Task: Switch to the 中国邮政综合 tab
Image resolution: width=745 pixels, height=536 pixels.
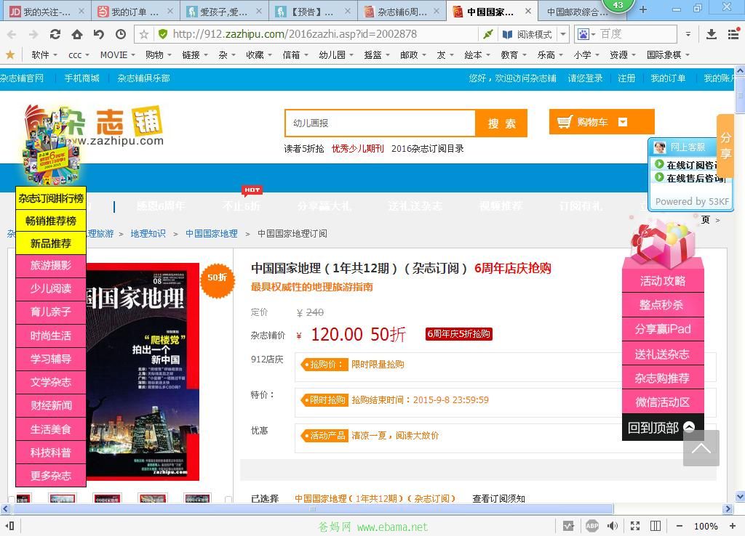Action: [x=577, y=12]
